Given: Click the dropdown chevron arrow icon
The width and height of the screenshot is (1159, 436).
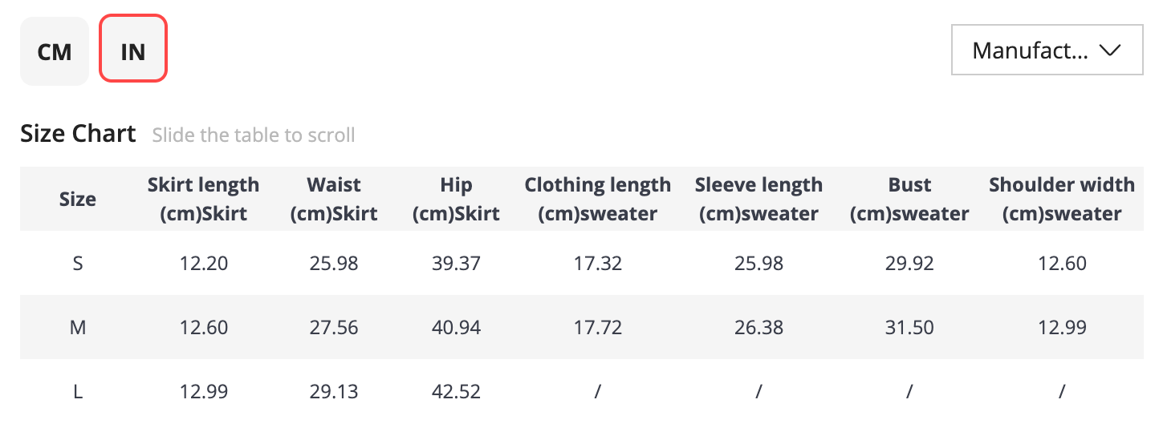Looking at the screenshot, I should tap(1110, 50).
